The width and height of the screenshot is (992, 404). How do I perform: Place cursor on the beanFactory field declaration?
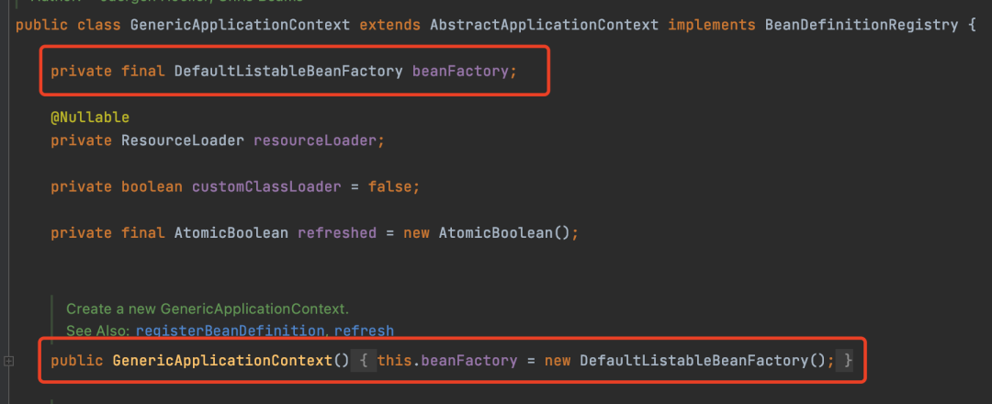coord(460,72)
